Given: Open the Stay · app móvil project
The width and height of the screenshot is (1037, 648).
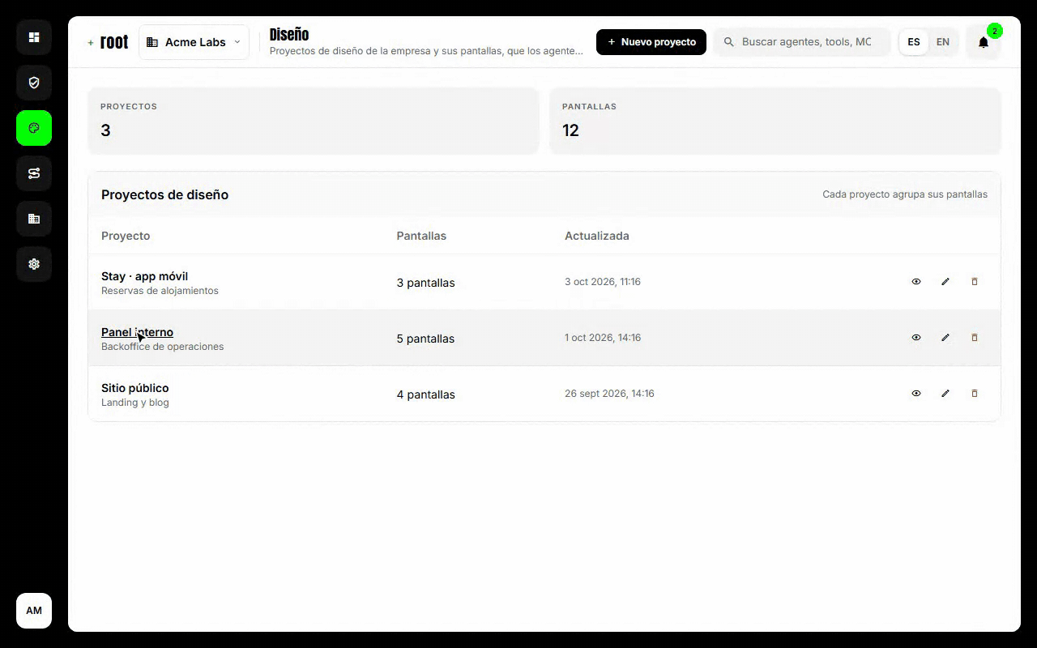Looking at the screenshot, I should (144, 276).
